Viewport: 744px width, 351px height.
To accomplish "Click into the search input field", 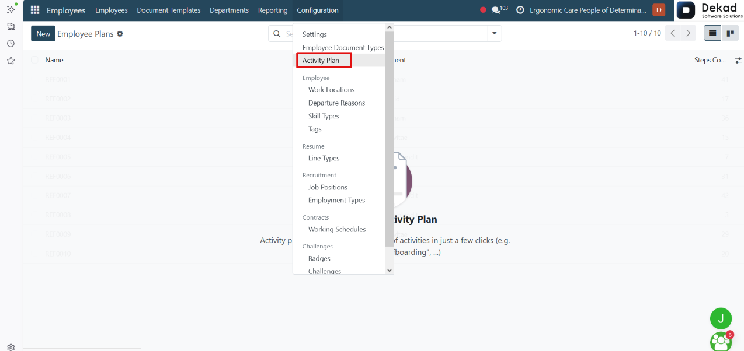I will tap(385, 34).
